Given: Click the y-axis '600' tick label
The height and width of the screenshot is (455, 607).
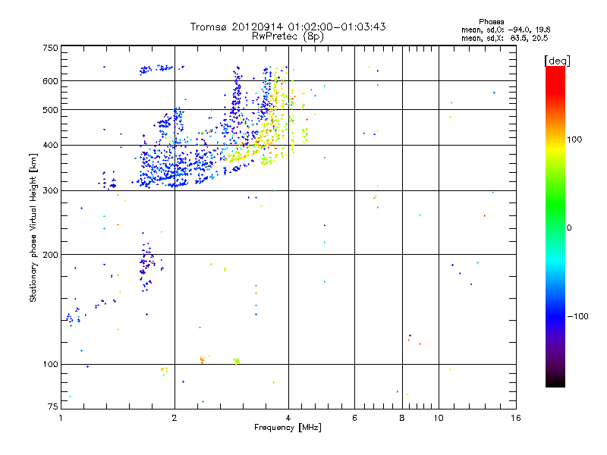Looking at the screenshot, I should click(x=50, y=81).
